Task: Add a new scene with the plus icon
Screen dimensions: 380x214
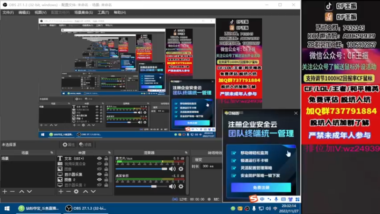Action: [x=5, y=192]
